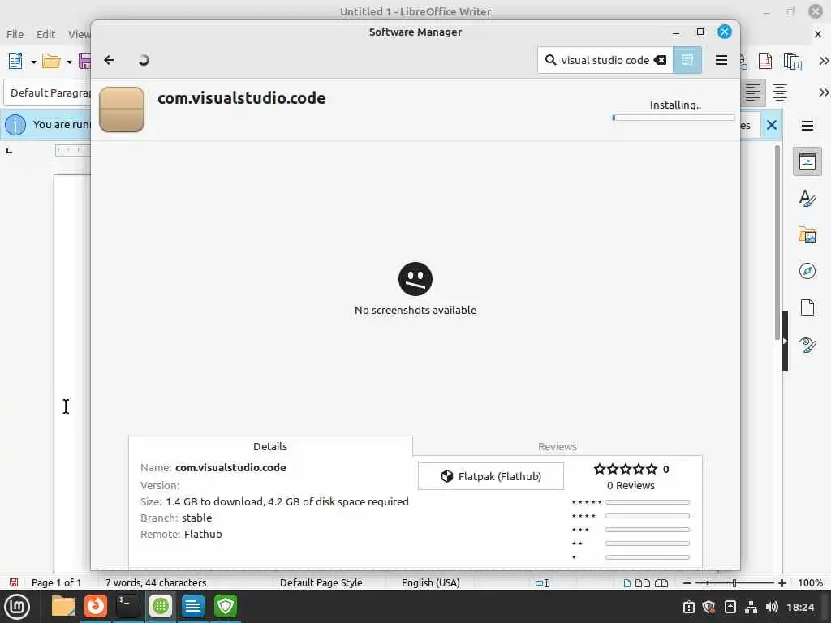This screenshot has height=623, width=831.
Task: Open the Writer sidebar settings menu
Action: 807,126
